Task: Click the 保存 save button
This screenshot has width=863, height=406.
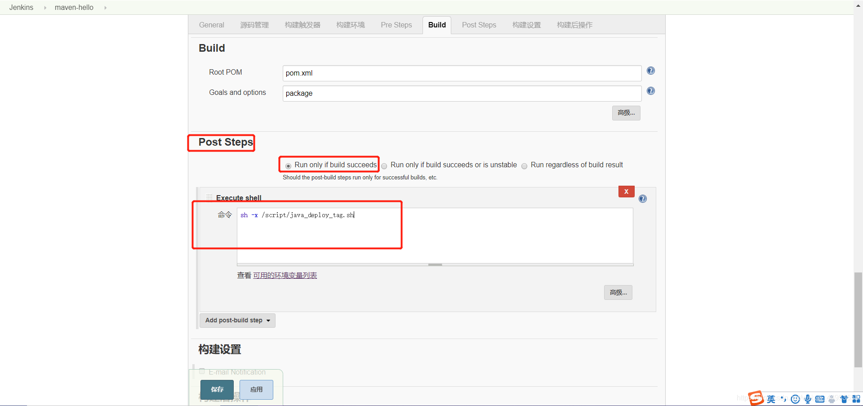Action: [217, 390]
